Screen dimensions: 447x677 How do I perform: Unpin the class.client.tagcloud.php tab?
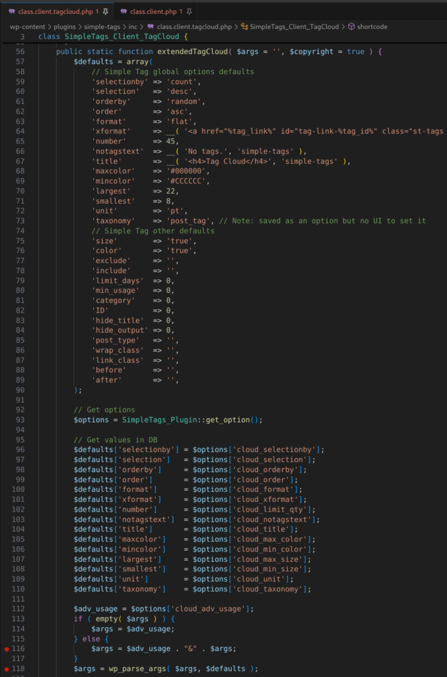tap(106, 11)
